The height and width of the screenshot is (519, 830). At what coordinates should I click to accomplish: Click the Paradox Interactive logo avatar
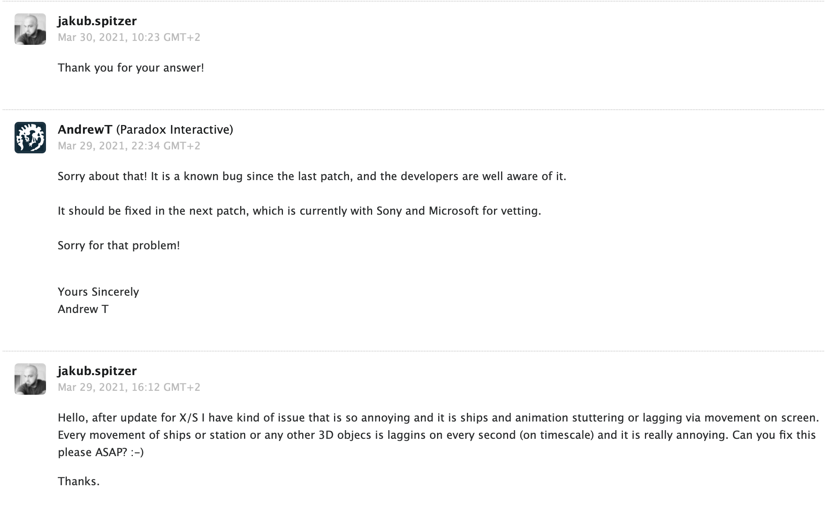point(30,138)
